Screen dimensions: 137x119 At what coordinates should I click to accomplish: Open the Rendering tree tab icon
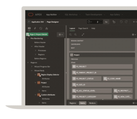pos(29,28)
